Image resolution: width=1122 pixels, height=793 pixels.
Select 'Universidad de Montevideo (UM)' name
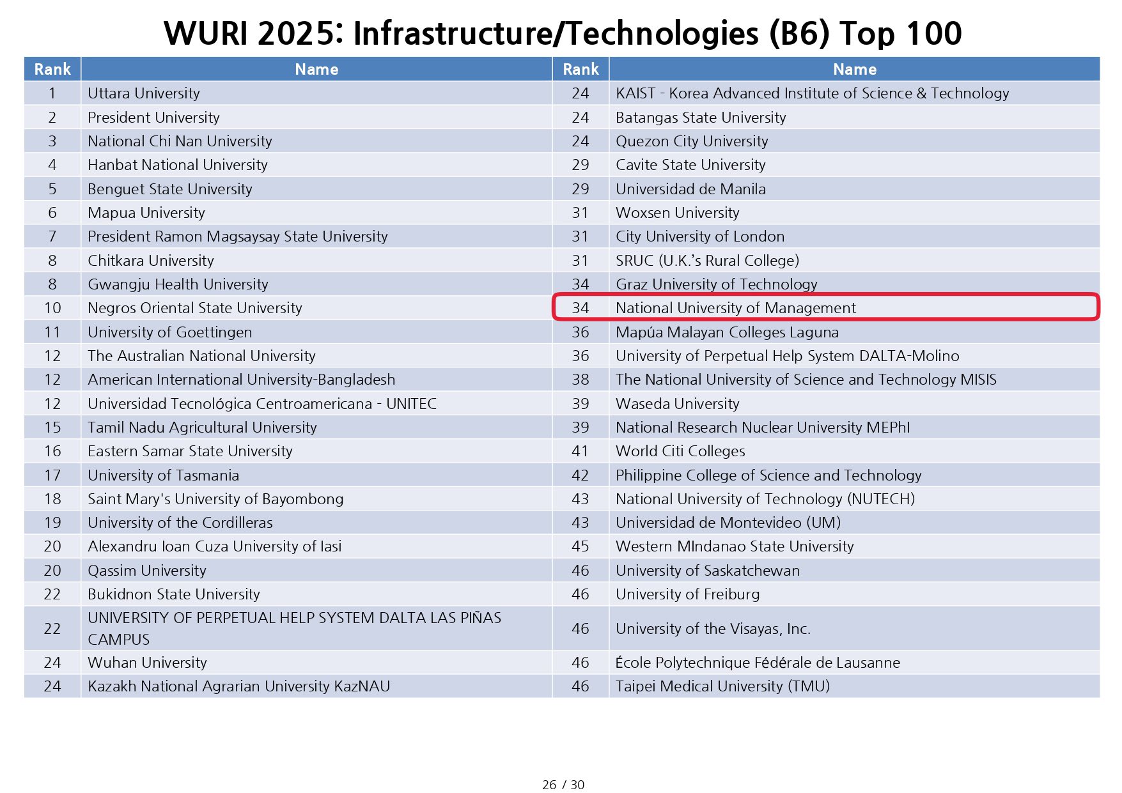pyautogui.click(x=729, y=523)
